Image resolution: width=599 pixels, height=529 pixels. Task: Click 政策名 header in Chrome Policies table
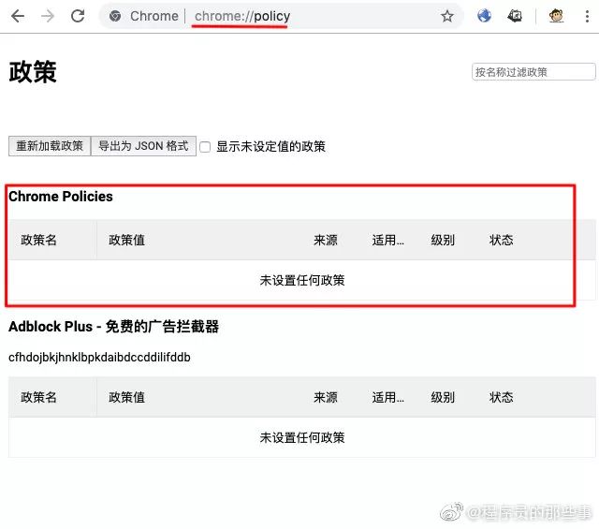39,240
